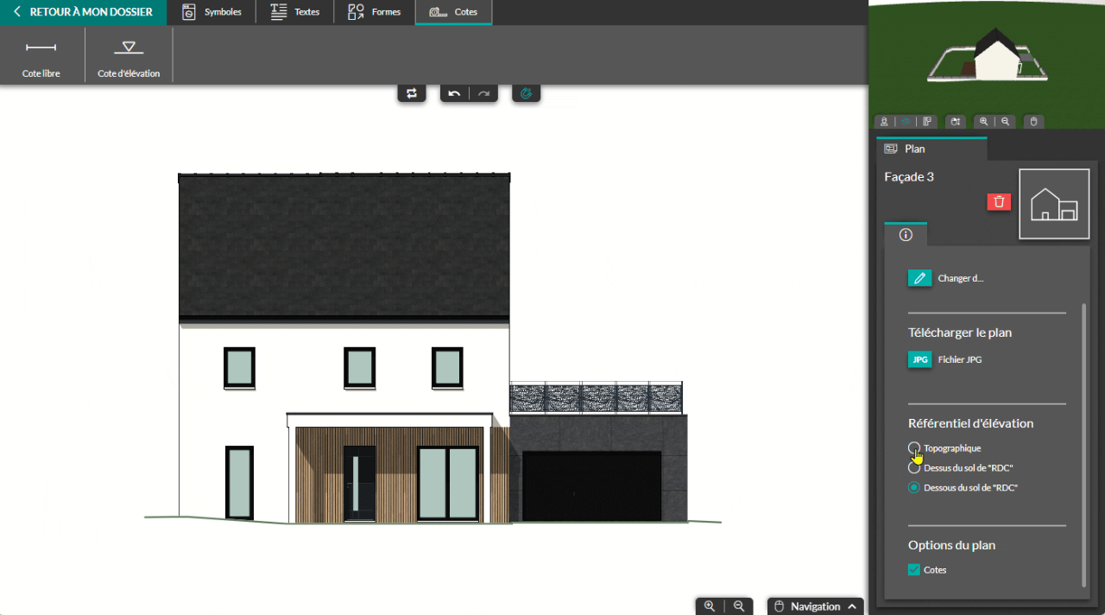Screen dimensions: 1105x615
Task: Click Retour à mon dossier
Action: (83, 12)
